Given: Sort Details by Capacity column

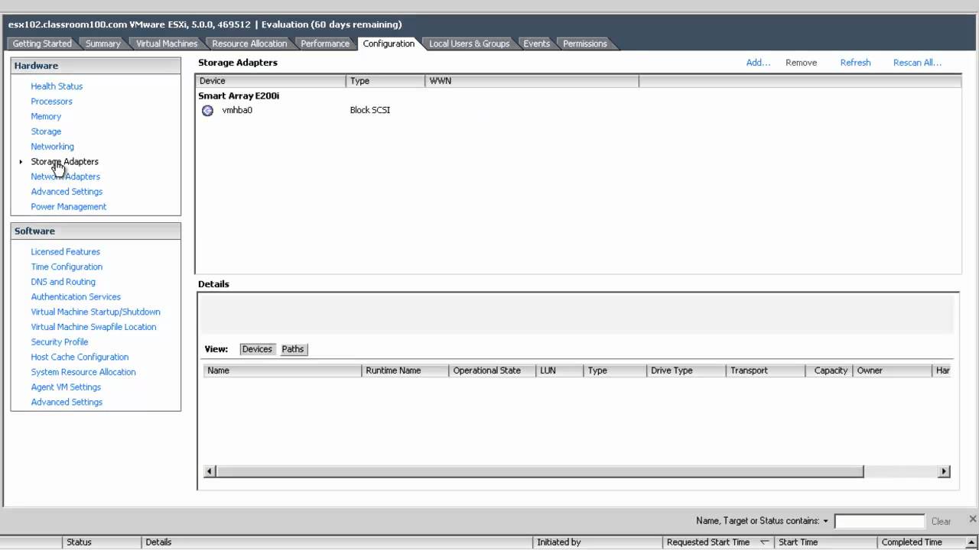Looking at the screenshot, I should (x=829, y=370).
